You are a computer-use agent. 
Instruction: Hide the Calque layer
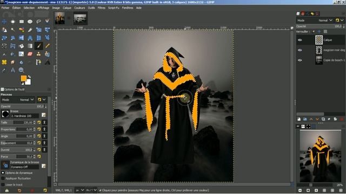point(300,40)
